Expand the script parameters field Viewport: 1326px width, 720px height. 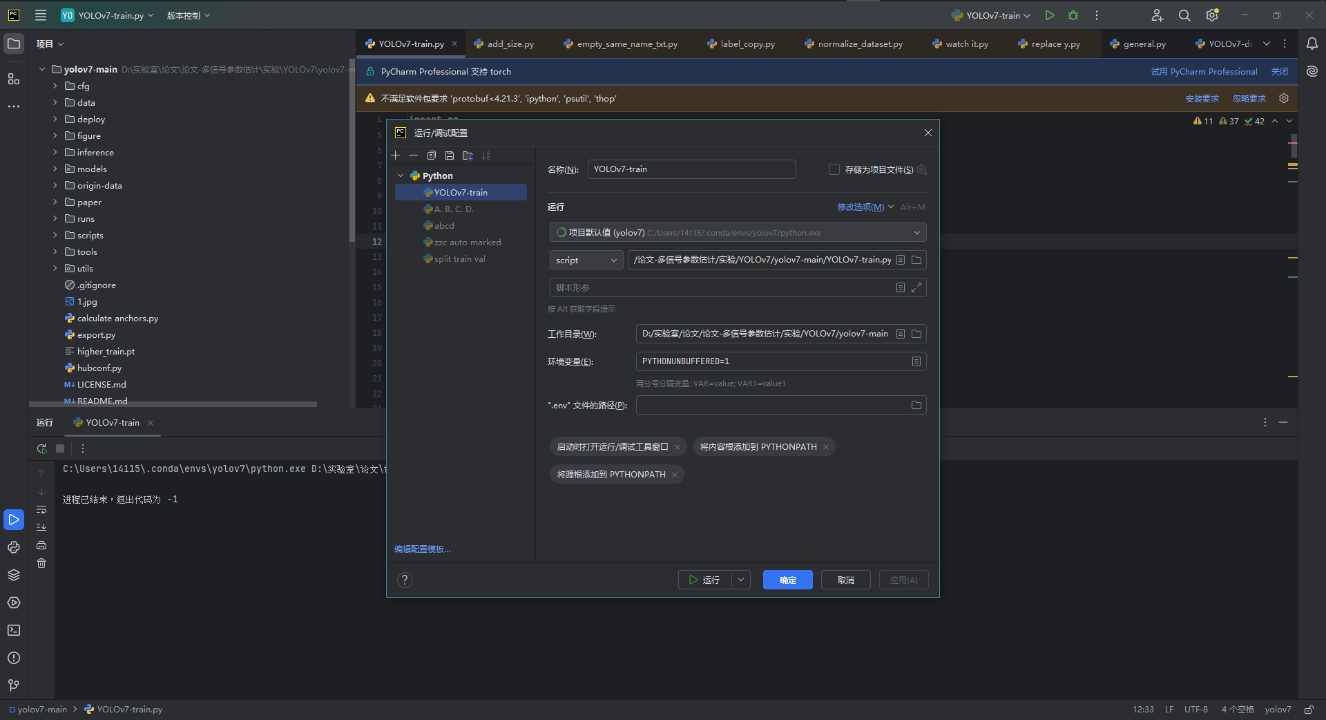(916, 287)
